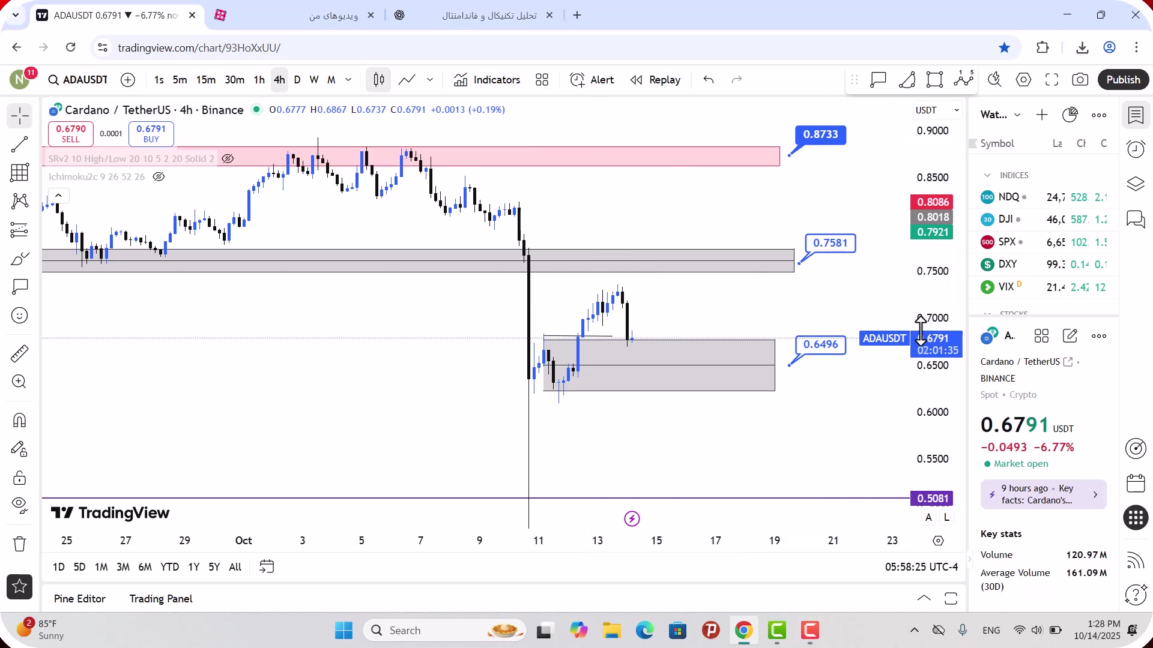Open the chart settings hexagon icon
Viewport: 1153px width, 648px height.
pos(1023,80)
